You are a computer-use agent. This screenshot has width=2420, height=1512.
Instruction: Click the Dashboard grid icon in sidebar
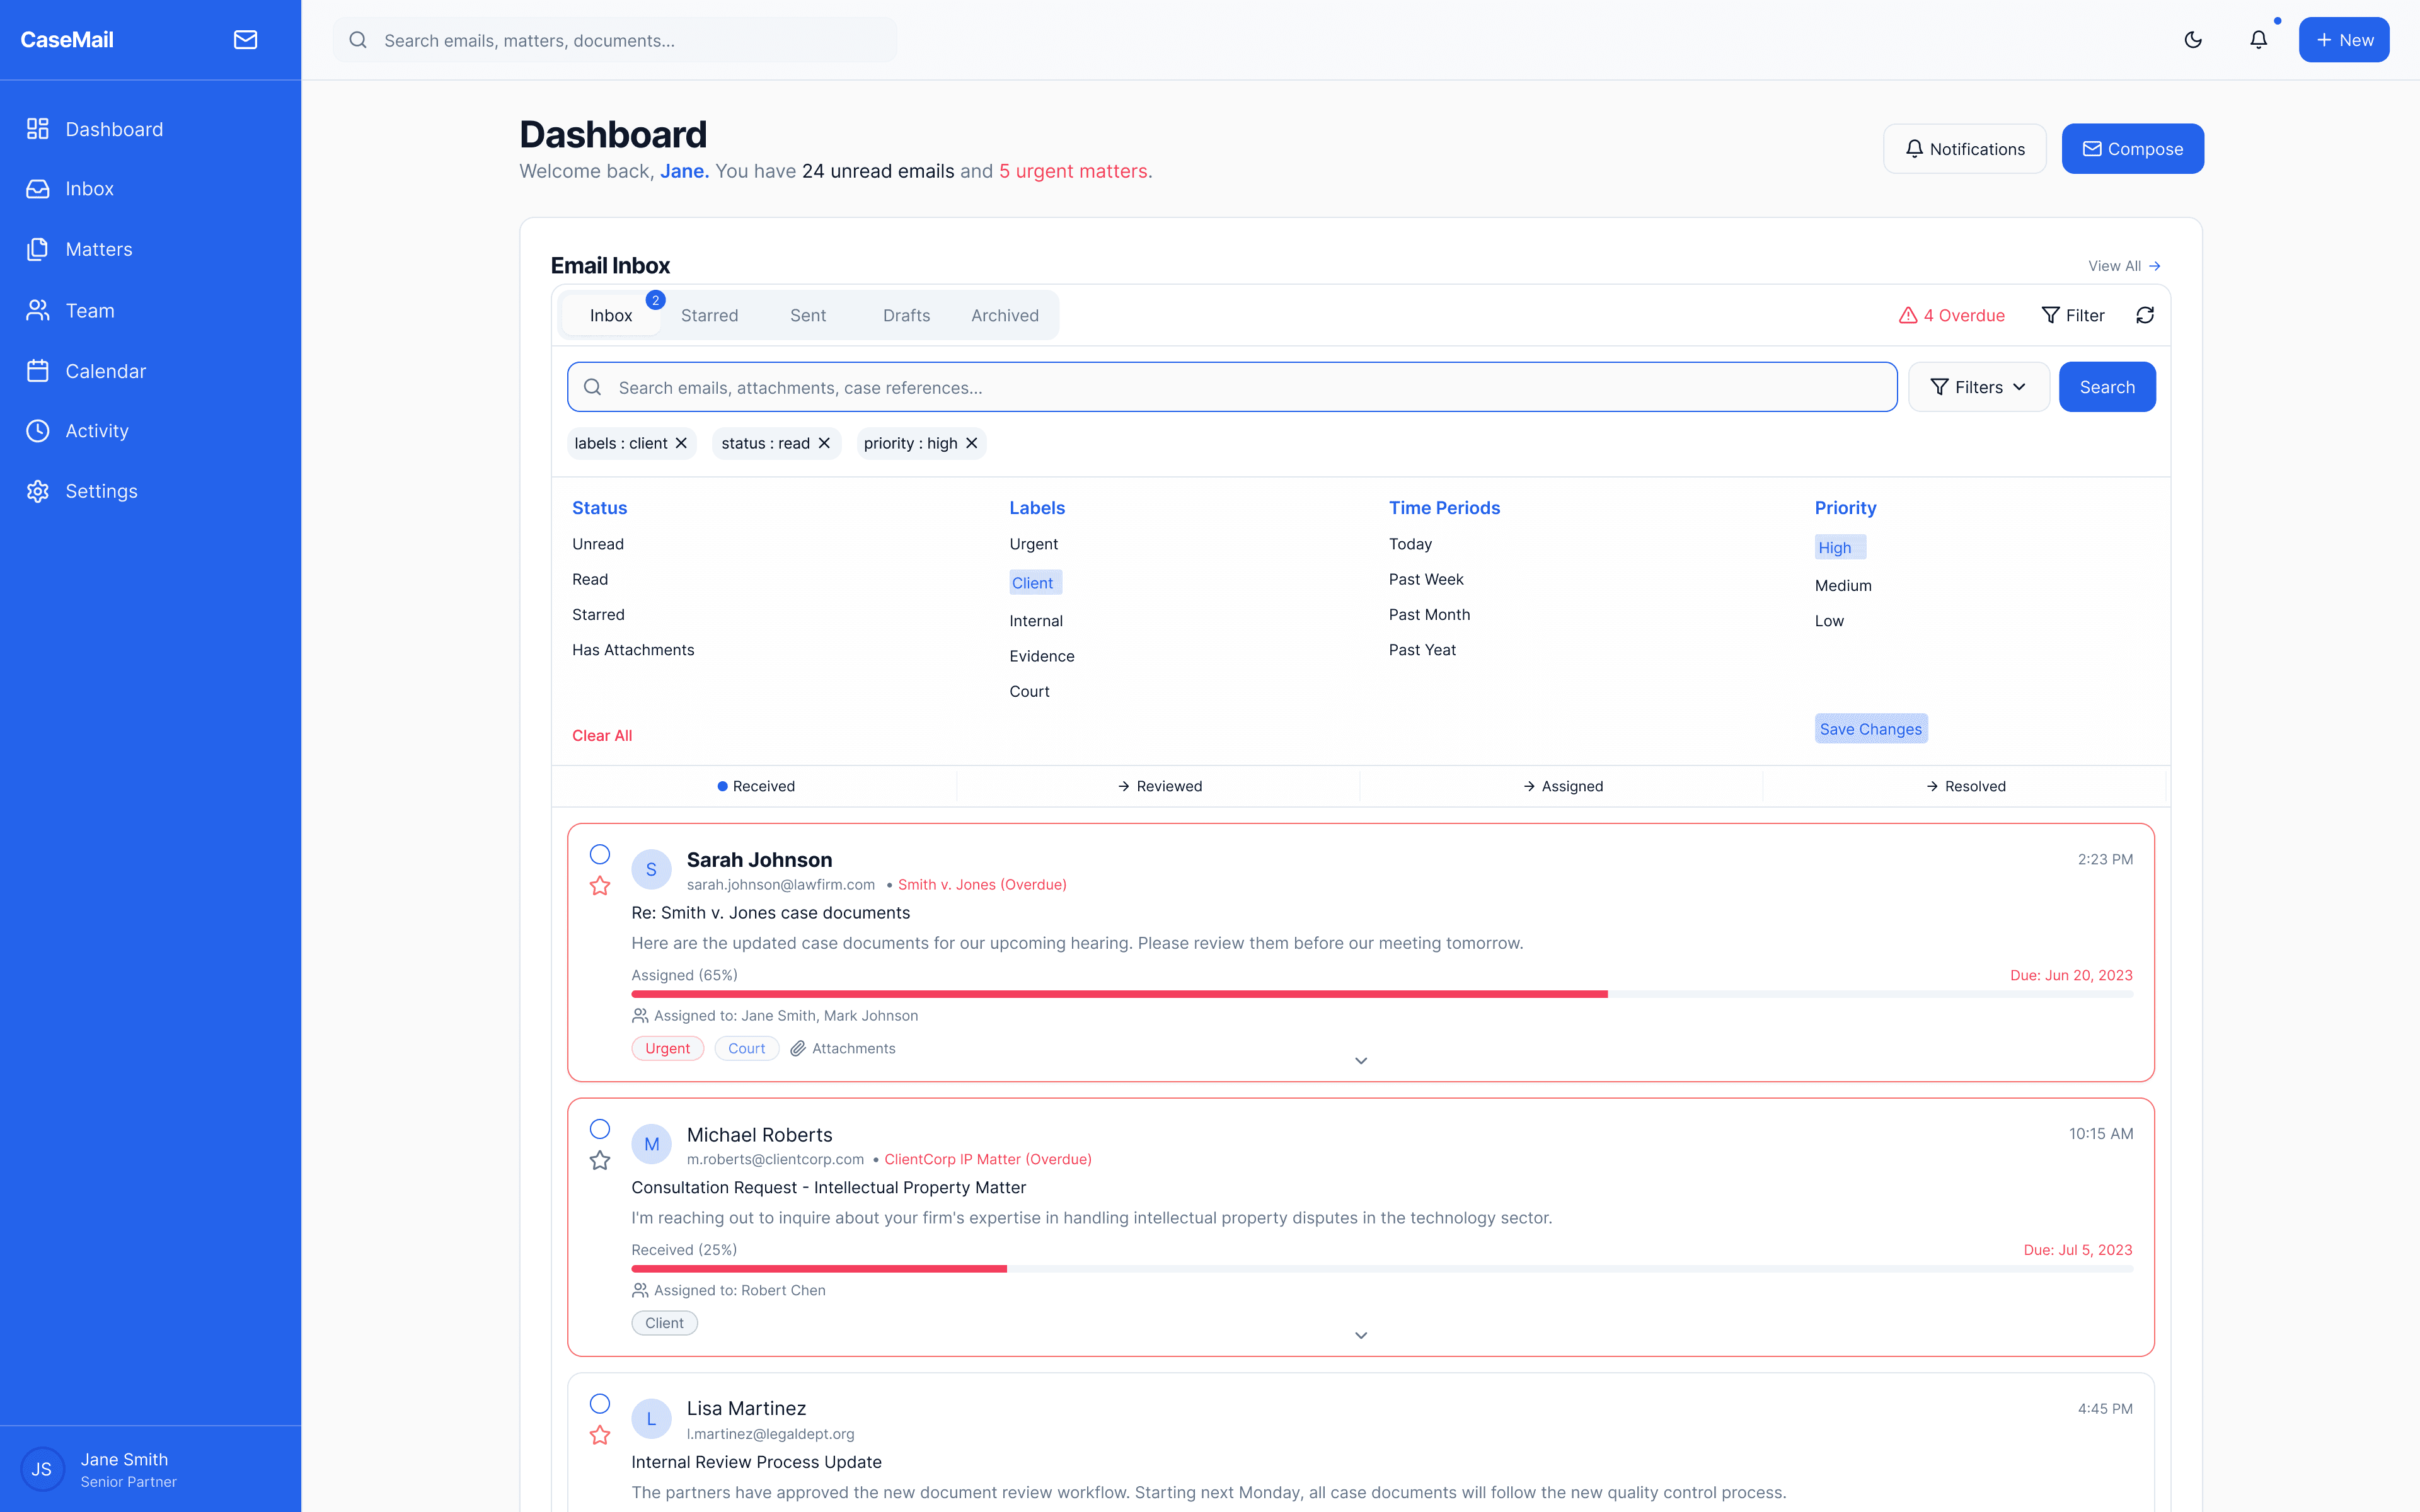pyautogui.click(x=38, y=129)
